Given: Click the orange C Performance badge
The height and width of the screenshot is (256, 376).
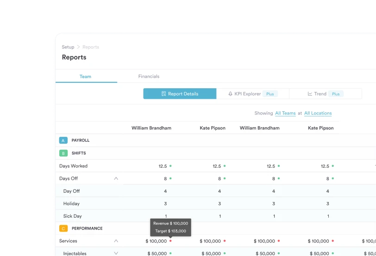Looking at the screenshot, I should (63, 228).
